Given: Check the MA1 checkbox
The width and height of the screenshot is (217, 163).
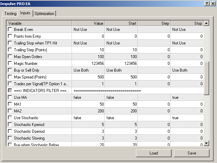Looking at the screenshot, I should point(10,104).
